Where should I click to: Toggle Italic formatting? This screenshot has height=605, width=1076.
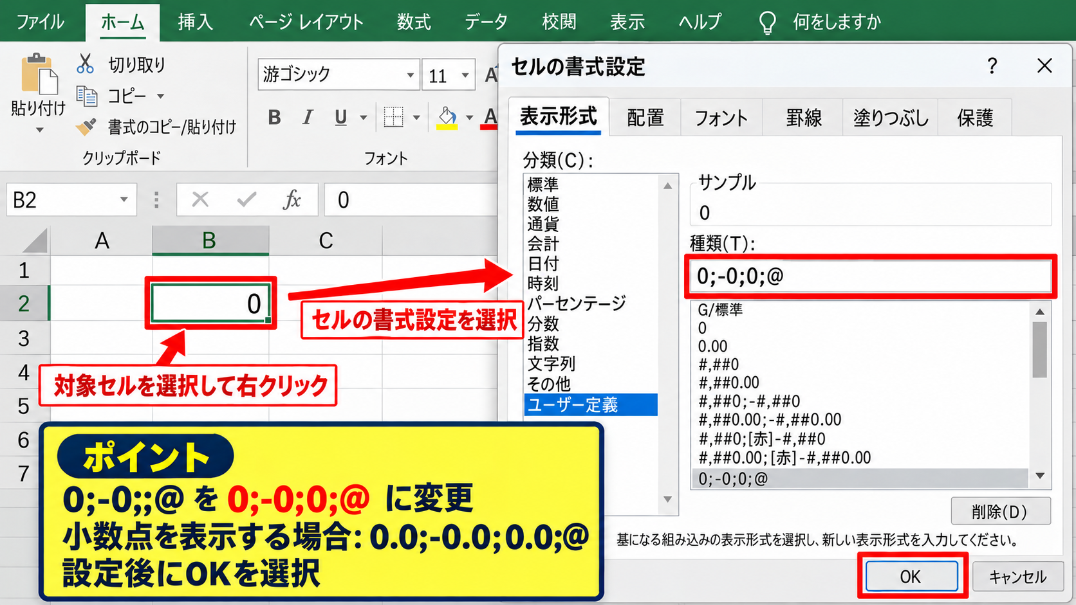click(x=308, y=117)
